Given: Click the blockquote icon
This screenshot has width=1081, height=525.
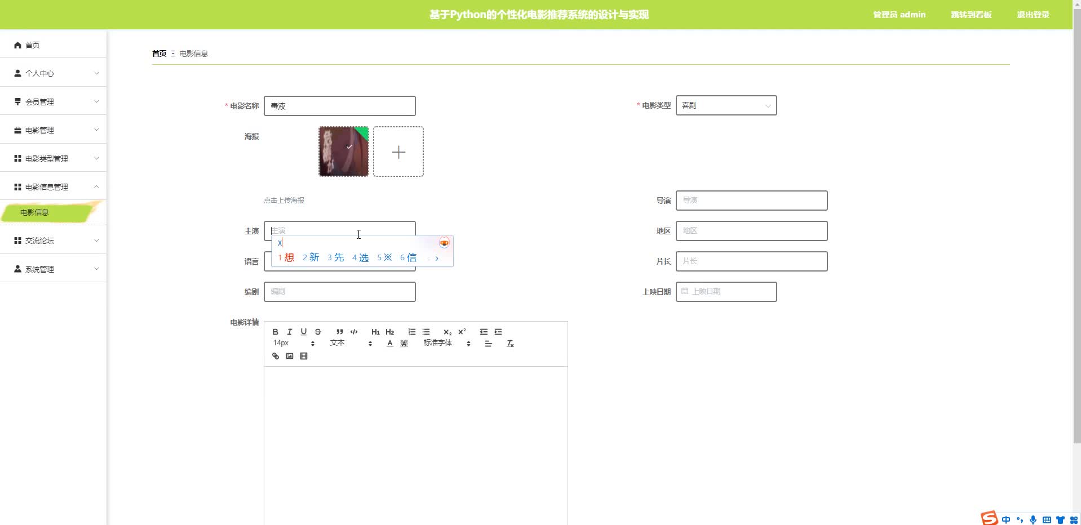Looking at the screenshot, I should click(339, 332).
